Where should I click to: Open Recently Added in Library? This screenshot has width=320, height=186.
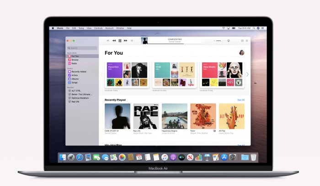point(78,72)
